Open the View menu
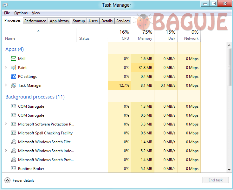 click(36, 13)
